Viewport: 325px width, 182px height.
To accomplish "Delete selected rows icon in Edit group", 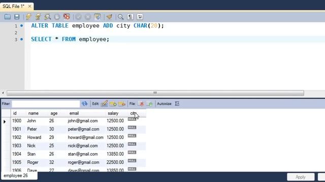I will pyautogui.click(x=122, y=104).
